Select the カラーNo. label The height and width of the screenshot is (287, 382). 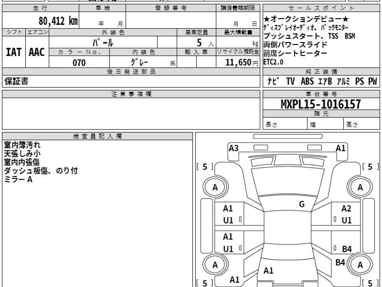[79, 52]
